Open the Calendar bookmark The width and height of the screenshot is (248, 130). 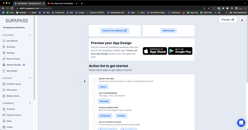(x=21, y=13)
